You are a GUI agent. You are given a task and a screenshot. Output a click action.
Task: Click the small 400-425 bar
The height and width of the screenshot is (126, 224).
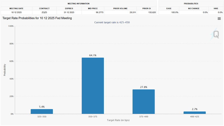point(194,112)
